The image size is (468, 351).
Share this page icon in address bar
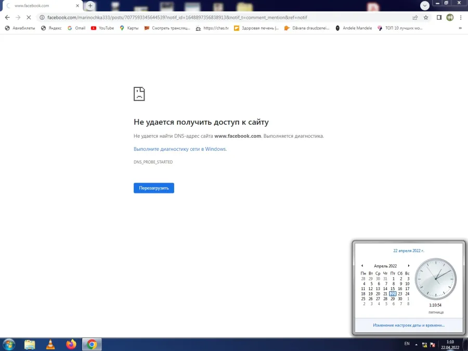click(415, 18)
